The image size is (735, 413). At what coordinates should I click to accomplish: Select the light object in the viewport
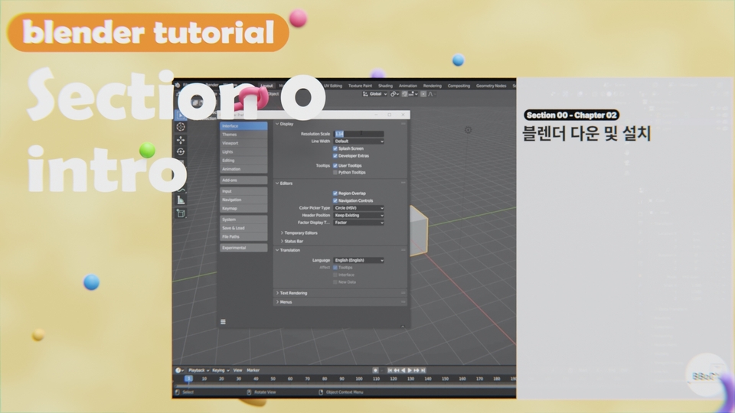pos(468,130)
